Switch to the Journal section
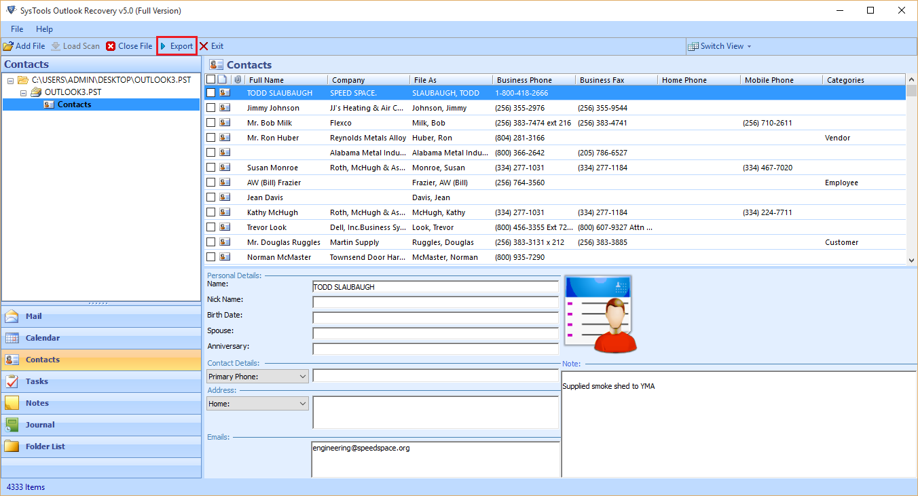The width and height of the screenshot is (918, 496). pyautogui.click(x=101, y=425)
